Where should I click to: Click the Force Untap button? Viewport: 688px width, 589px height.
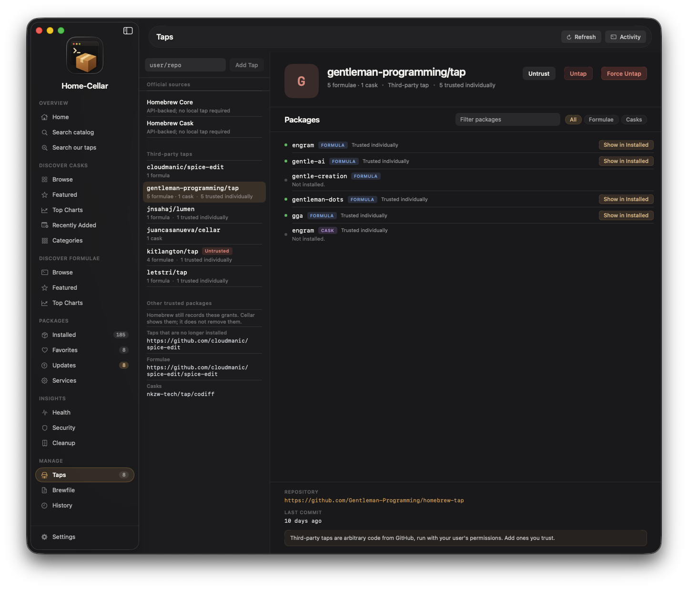pos(624,73)
